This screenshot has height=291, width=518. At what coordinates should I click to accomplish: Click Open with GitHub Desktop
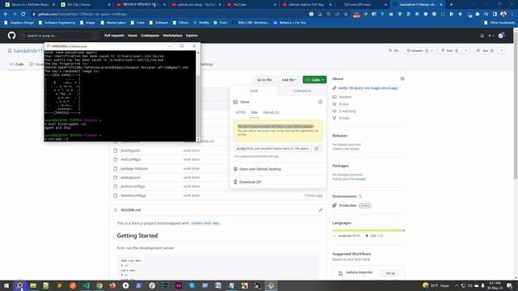261,169
